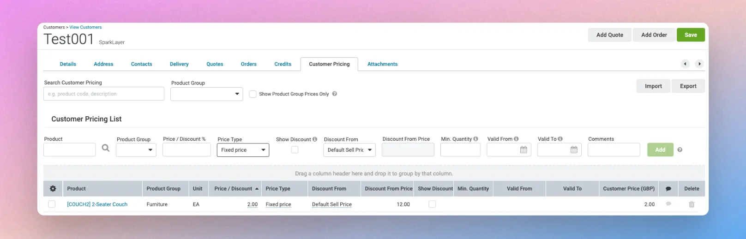
Task: Open the Valid From calendar picker
Action: point(523,150)
